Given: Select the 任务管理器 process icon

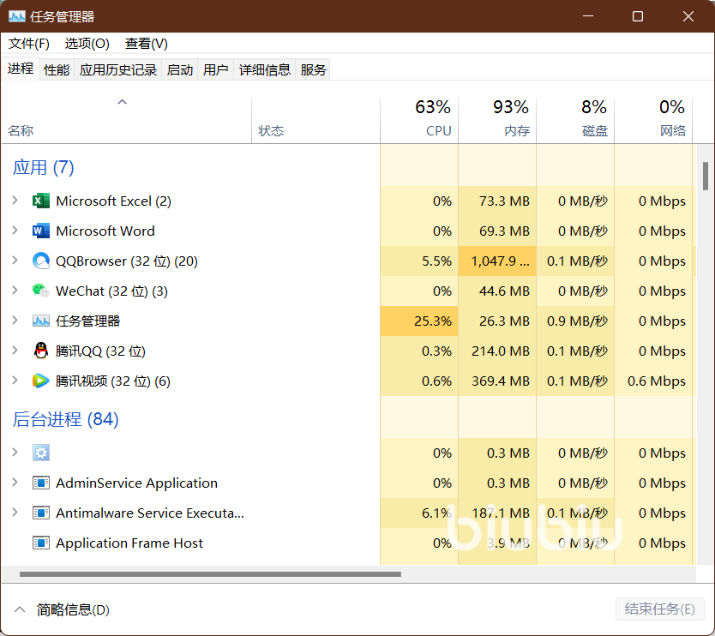Looking at the screenshot, I should tap(40, 321).
